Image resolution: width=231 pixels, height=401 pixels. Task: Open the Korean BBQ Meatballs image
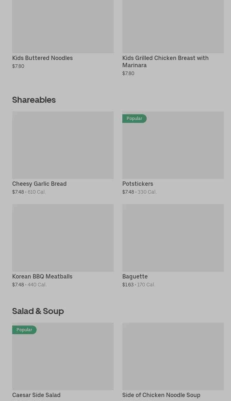tap(63, 238)
